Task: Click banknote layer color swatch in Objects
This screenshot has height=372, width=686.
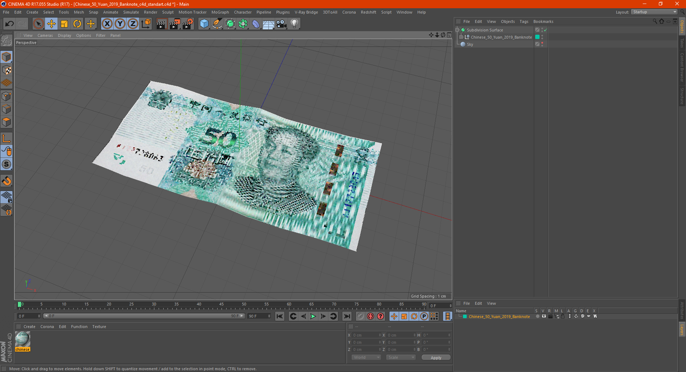Action: pyautogui.click(x=537, y=37)
